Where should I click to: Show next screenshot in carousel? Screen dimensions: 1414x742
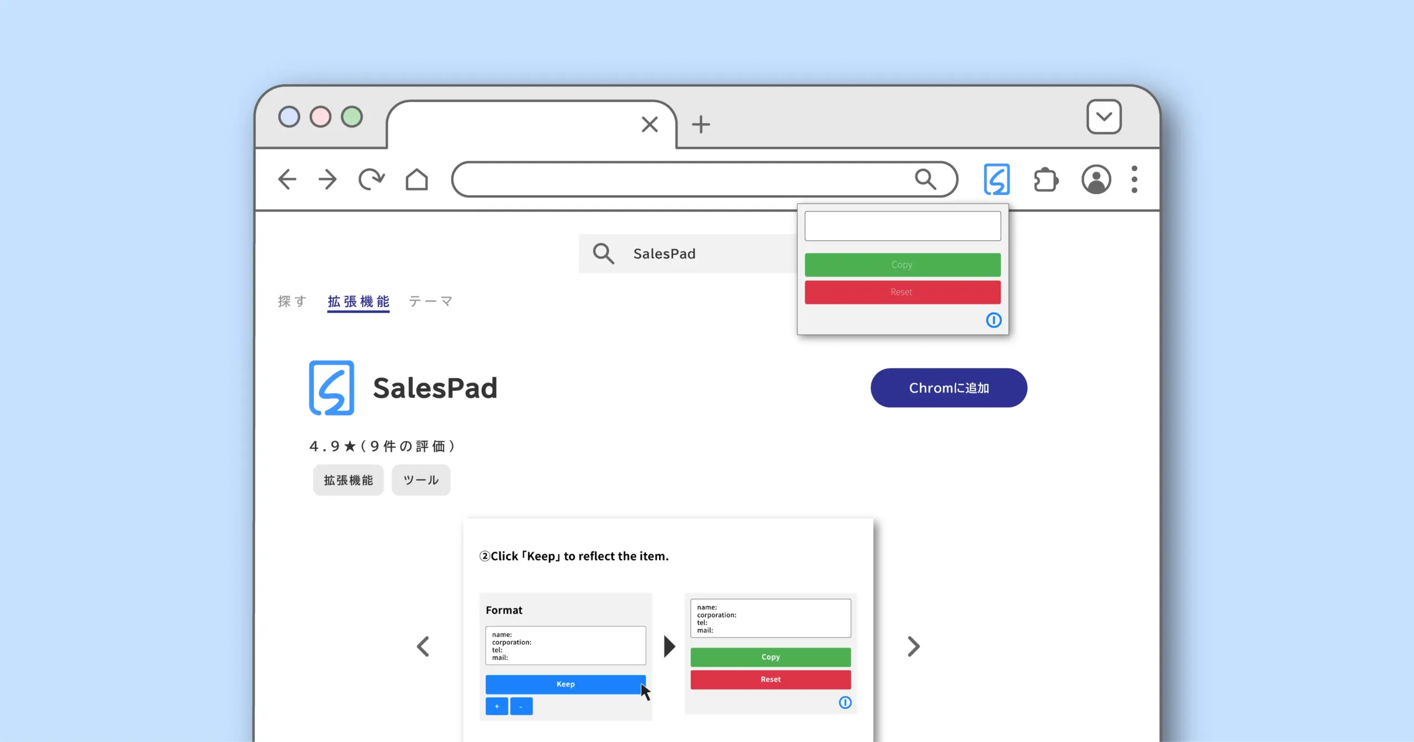click(x=914, y=646)
